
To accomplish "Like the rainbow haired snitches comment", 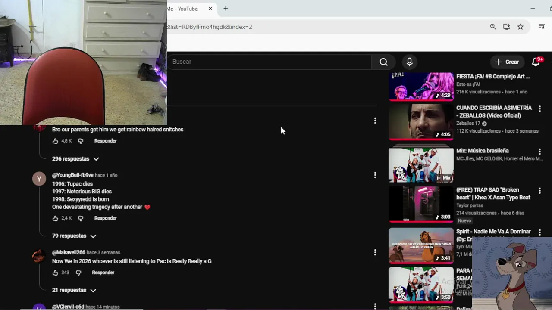I will [x=55, y=141].
